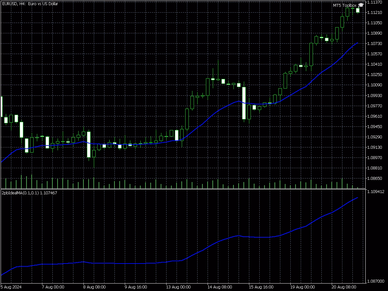
Task: Click the right end of the main-chart blue MA line
Action: pyautogui.click(x=357, y=43)
